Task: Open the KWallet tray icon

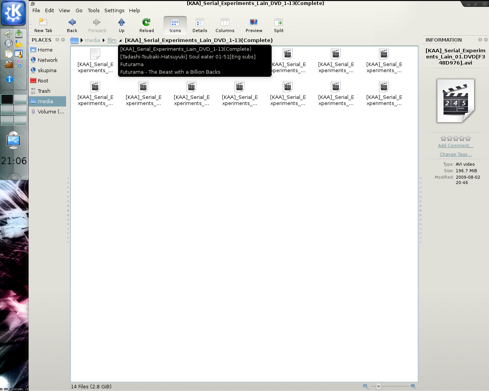Action: pos(8,64)
